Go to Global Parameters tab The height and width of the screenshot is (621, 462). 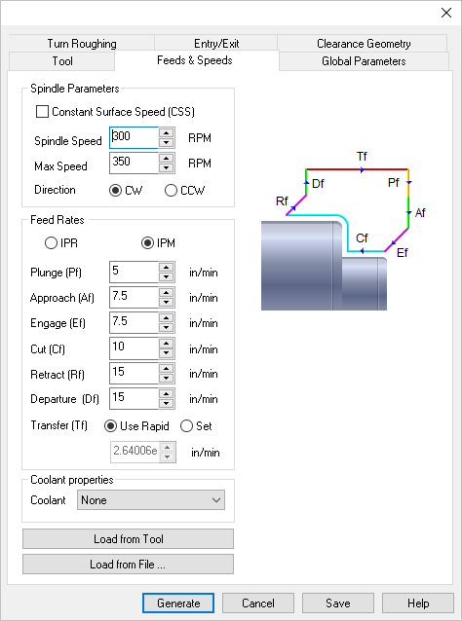pyautogui.click(x=364, y=61)
